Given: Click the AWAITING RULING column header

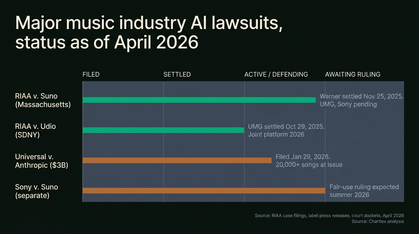Looking at the screenshot, I should 352,74.
